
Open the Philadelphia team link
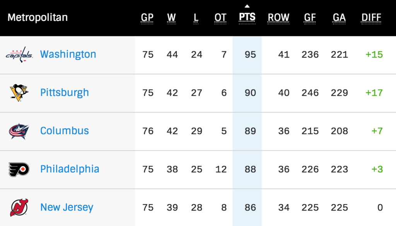tap(70, 169)
